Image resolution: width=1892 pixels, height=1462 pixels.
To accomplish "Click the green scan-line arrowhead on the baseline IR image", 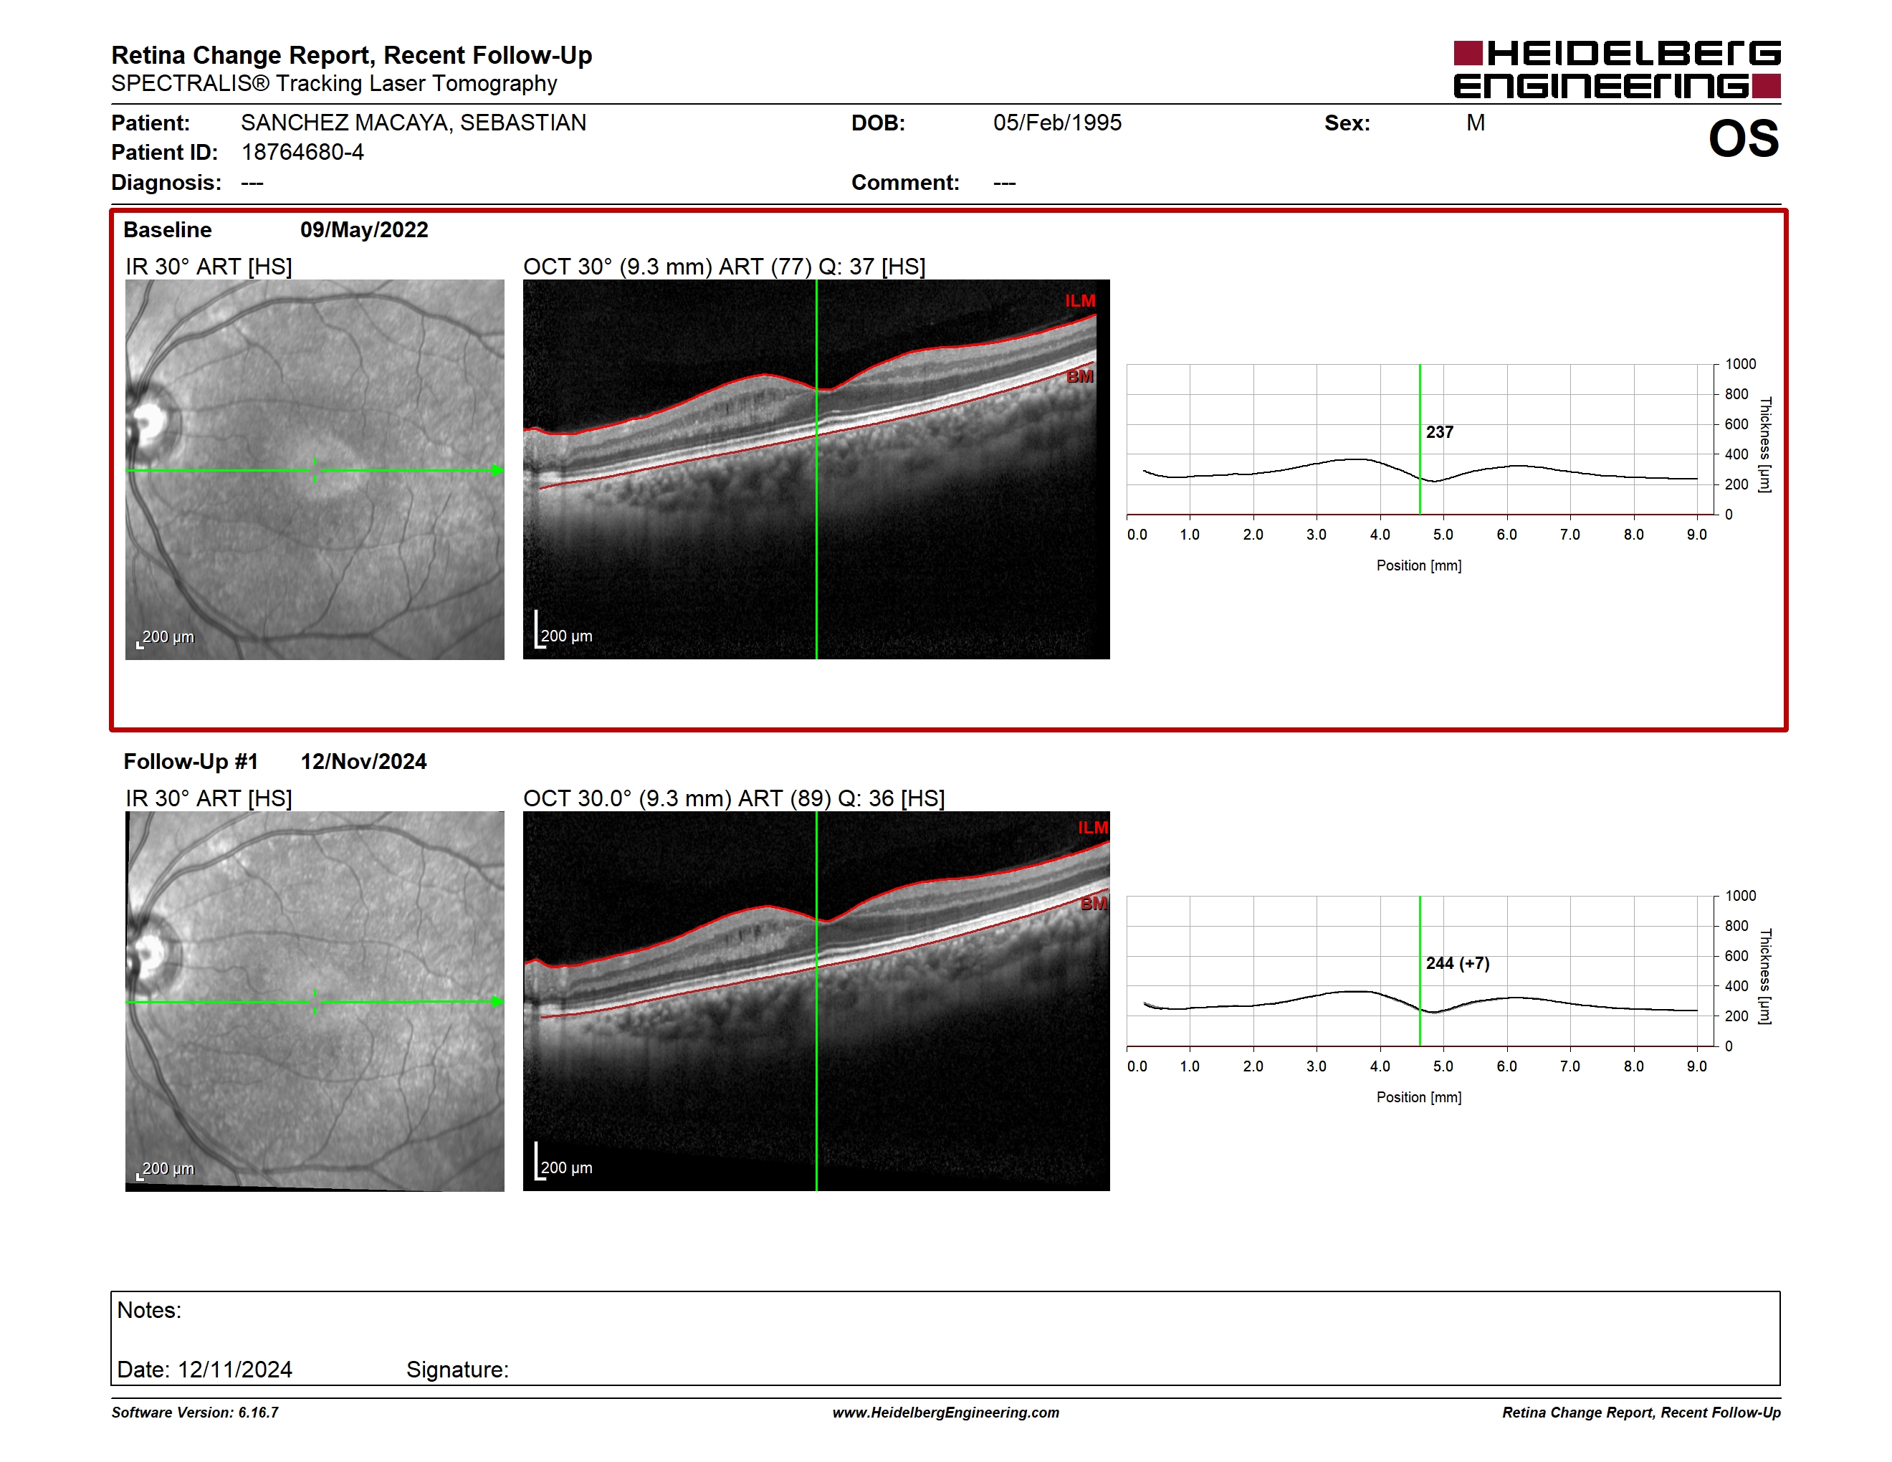I will click(x=497, y=470).
